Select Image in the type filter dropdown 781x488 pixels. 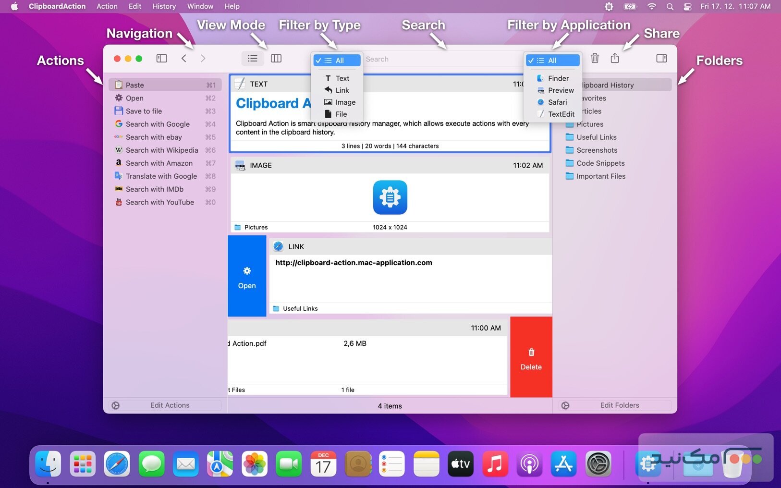coord(340,102)
